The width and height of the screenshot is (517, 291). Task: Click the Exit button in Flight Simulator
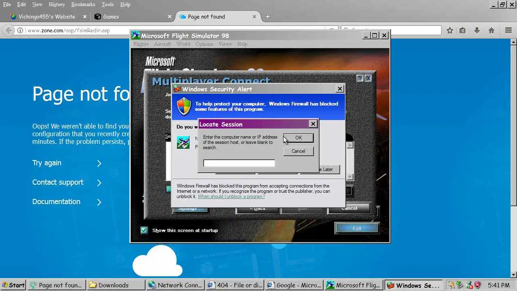click(357, 228)
